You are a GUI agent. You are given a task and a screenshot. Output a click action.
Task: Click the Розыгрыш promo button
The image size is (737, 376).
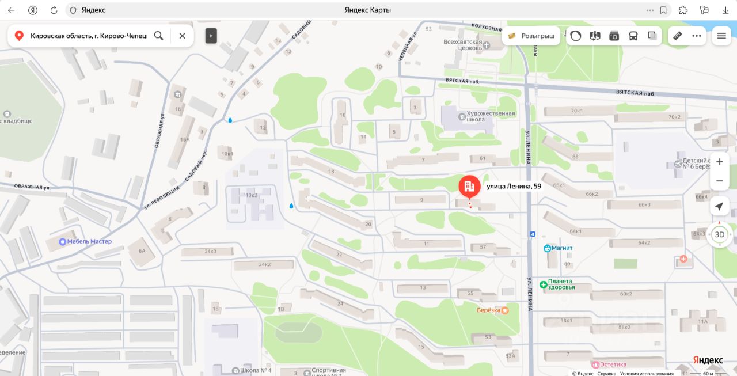[531, 36]
